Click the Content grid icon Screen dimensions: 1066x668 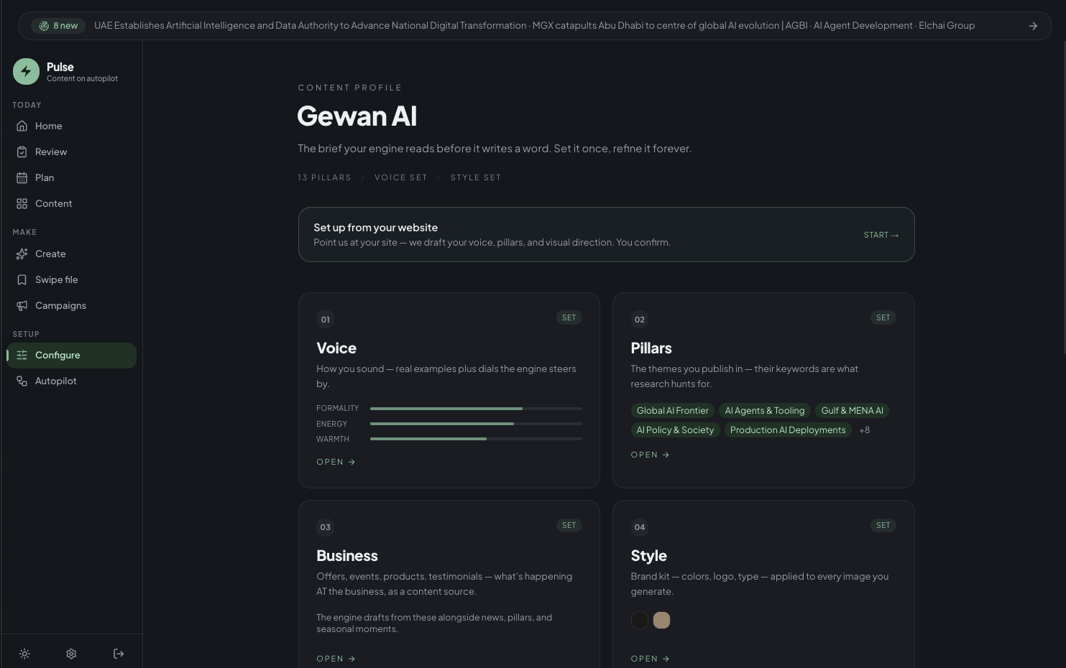coord(22,203)
